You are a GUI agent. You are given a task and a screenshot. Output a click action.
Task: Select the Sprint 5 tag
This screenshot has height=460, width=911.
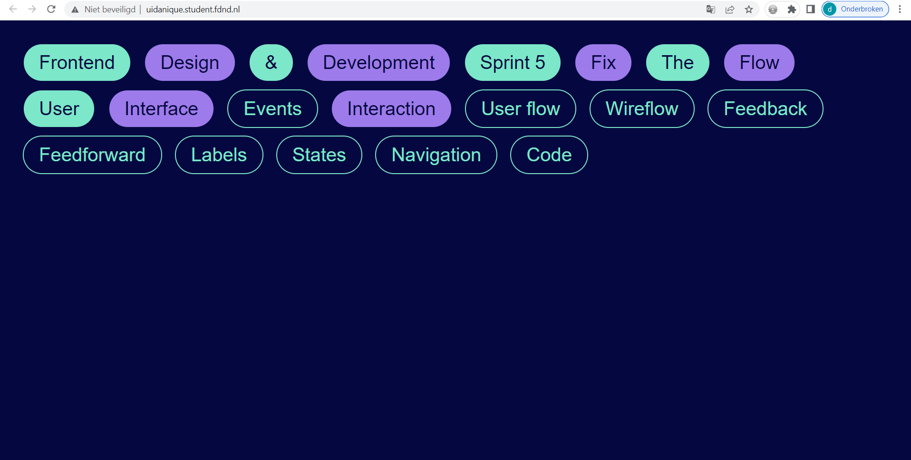click(512, 62)
